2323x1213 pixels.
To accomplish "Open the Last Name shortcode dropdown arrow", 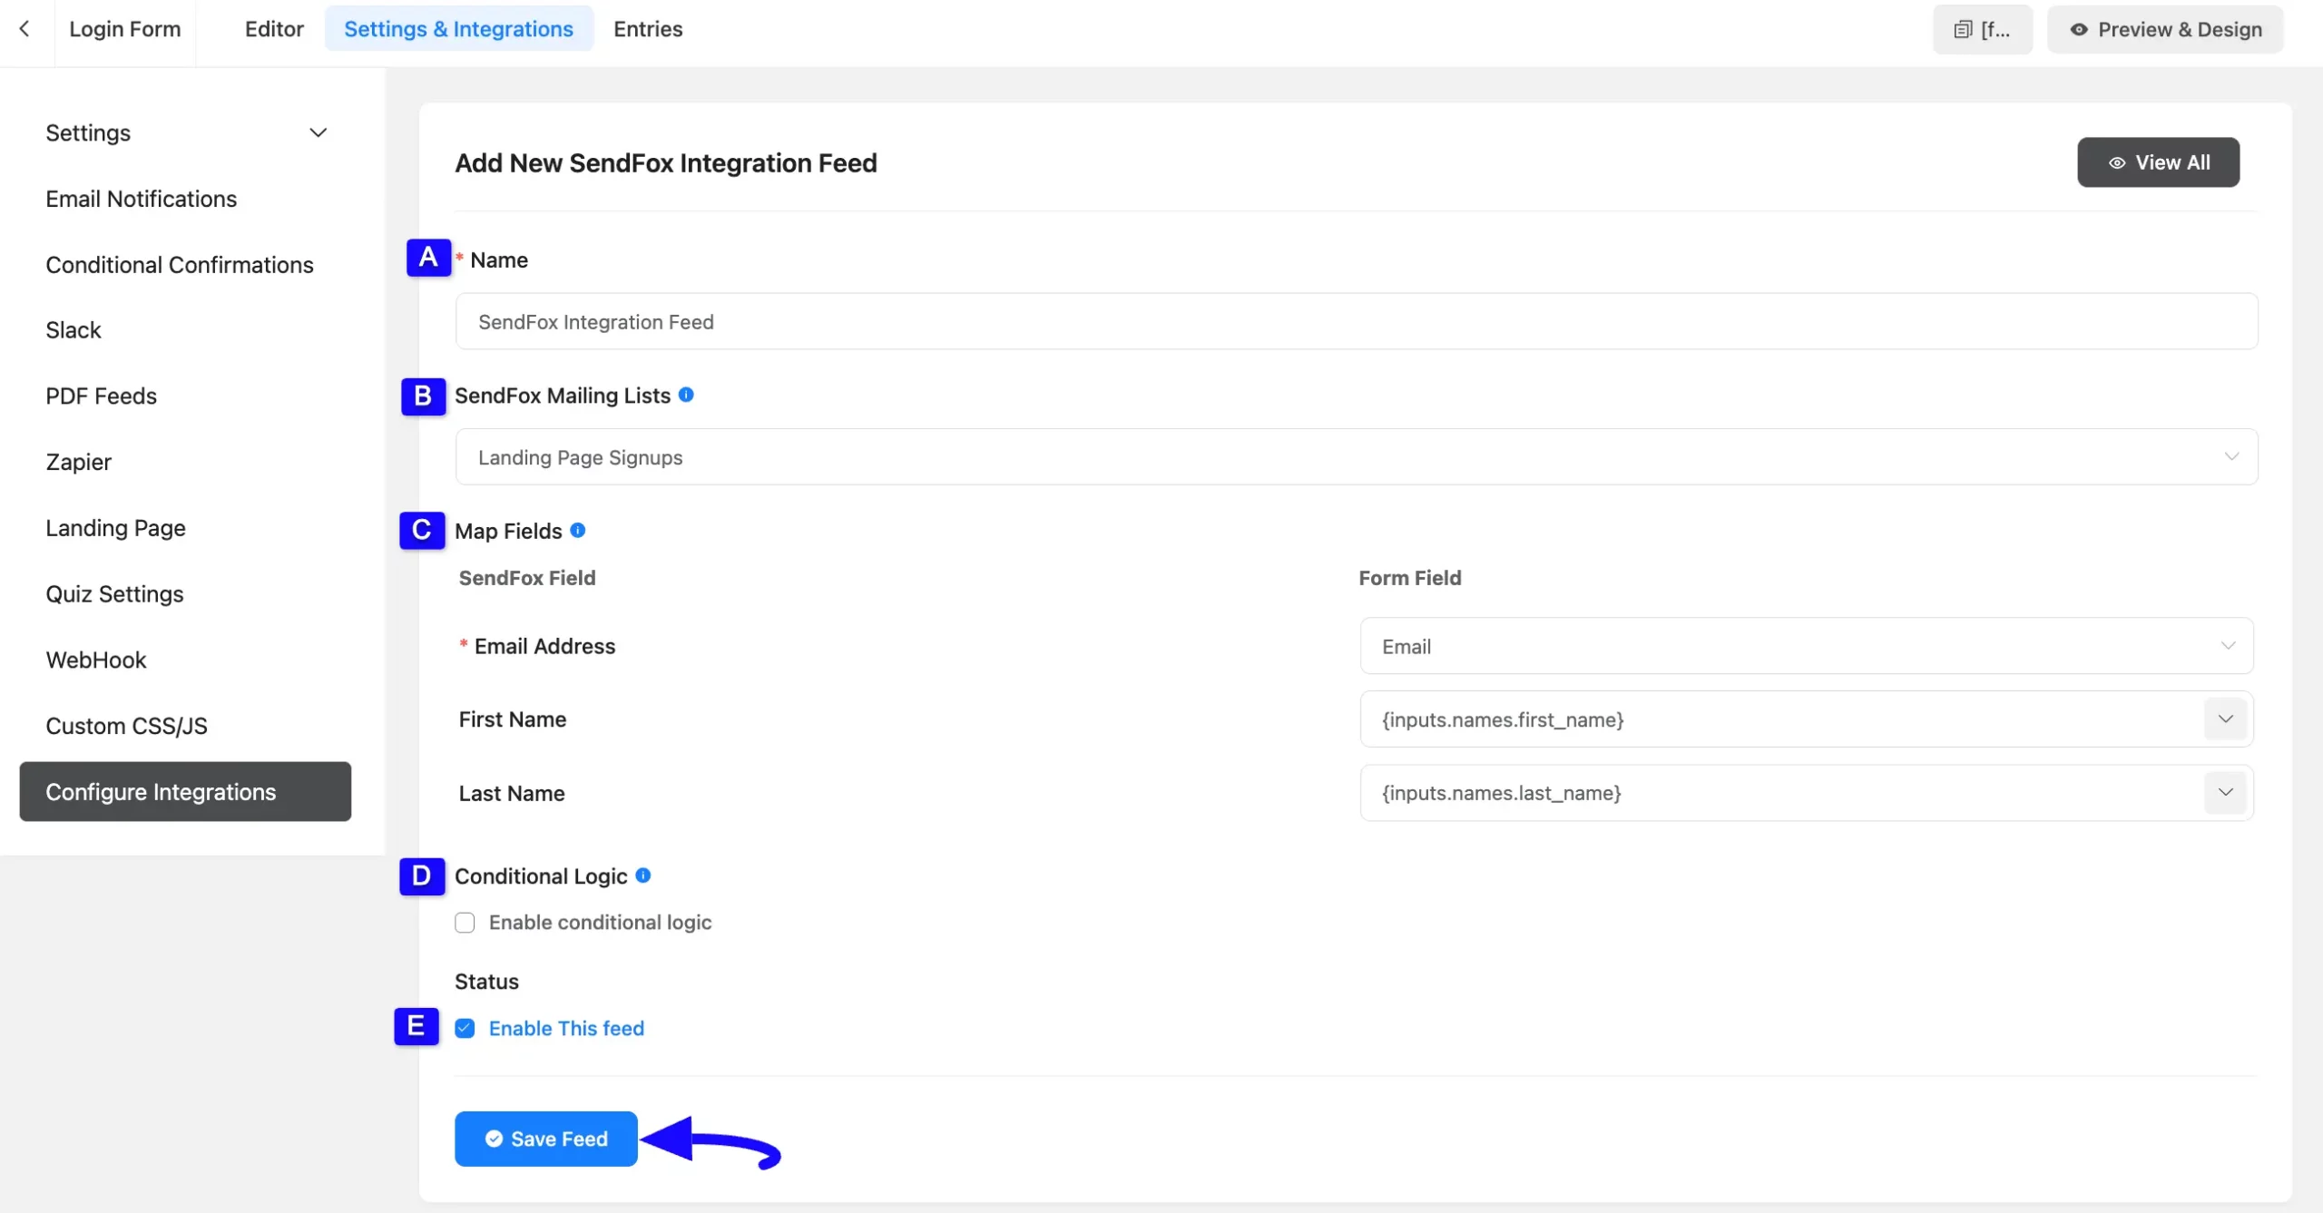I will (2226, 793).
